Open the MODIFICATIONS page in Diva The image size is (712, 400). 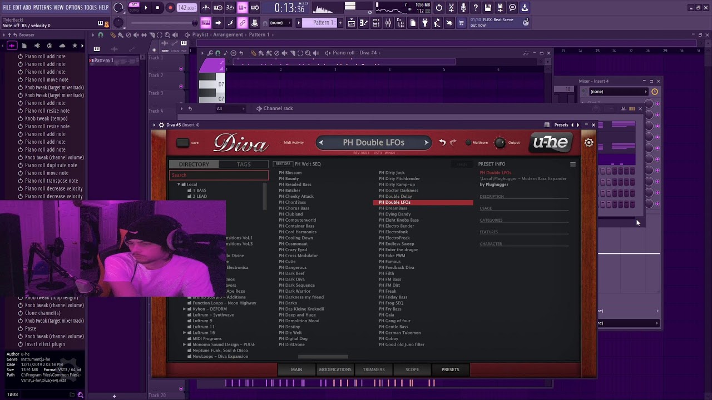(x=335, y=369)
